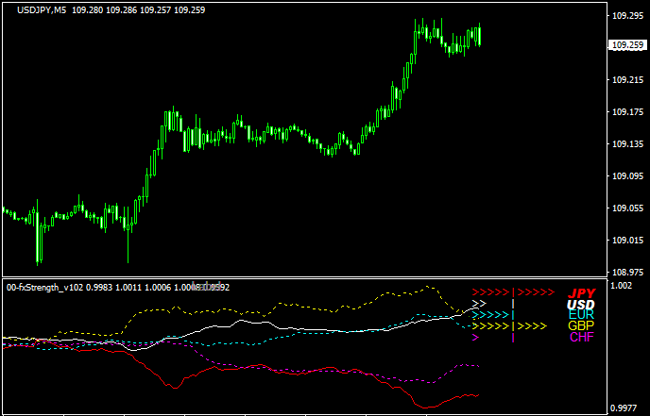Screen dimensions: 650x416
Task: Click the yellow GBP strength arrows
Action: pos(508,326)
